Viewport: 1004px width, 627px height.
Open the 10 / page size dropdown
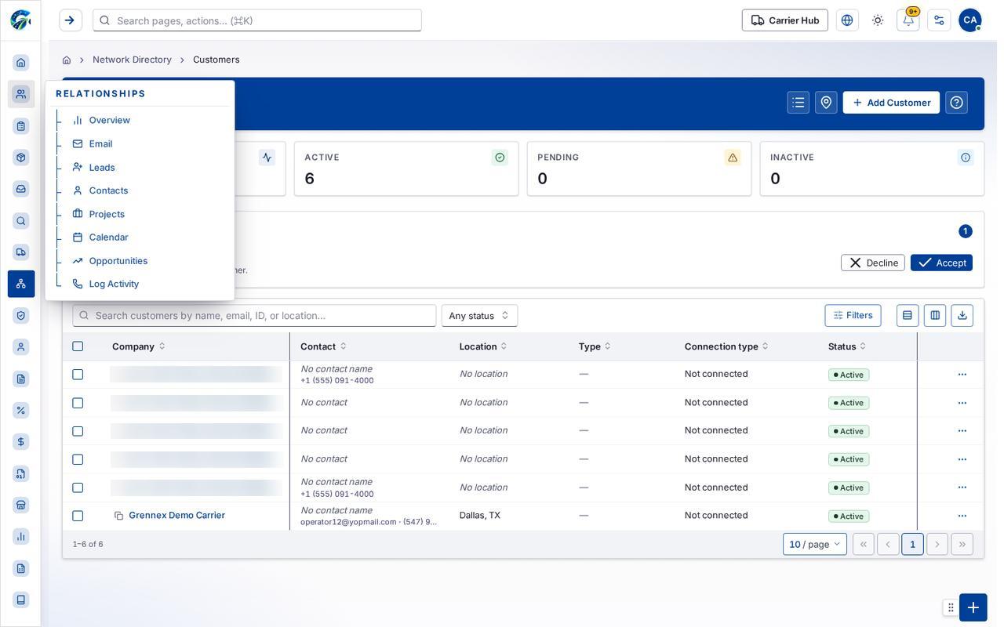point(815,545)
